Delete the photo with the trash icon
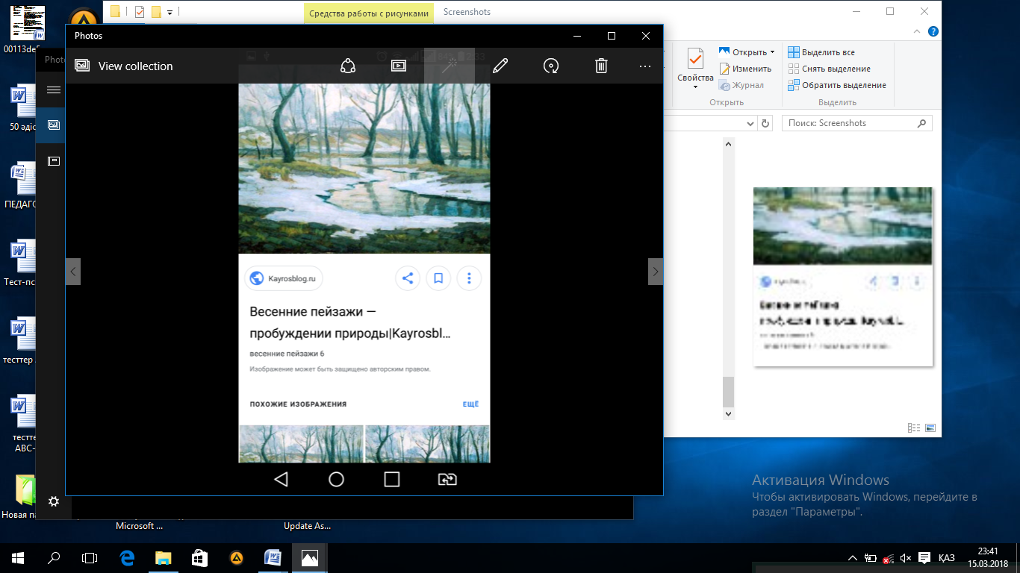1020x573 pixels. [x=601, y=66]
